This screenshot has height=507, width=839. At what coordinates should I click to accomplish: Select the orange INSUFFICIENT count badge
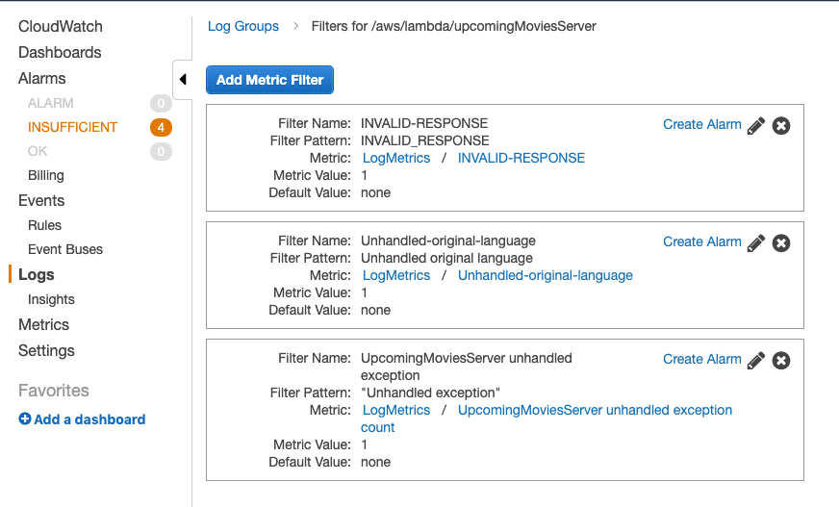pyautogui.click(x=161, y=127)
